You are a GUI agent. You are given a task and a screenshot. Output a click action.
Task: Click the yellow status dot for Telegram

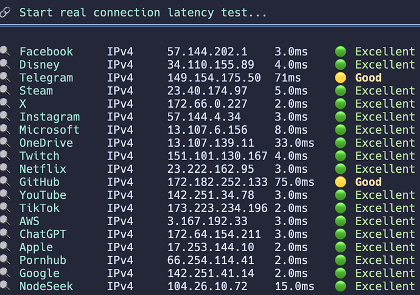pyautogui.click(x=340, y=78)
